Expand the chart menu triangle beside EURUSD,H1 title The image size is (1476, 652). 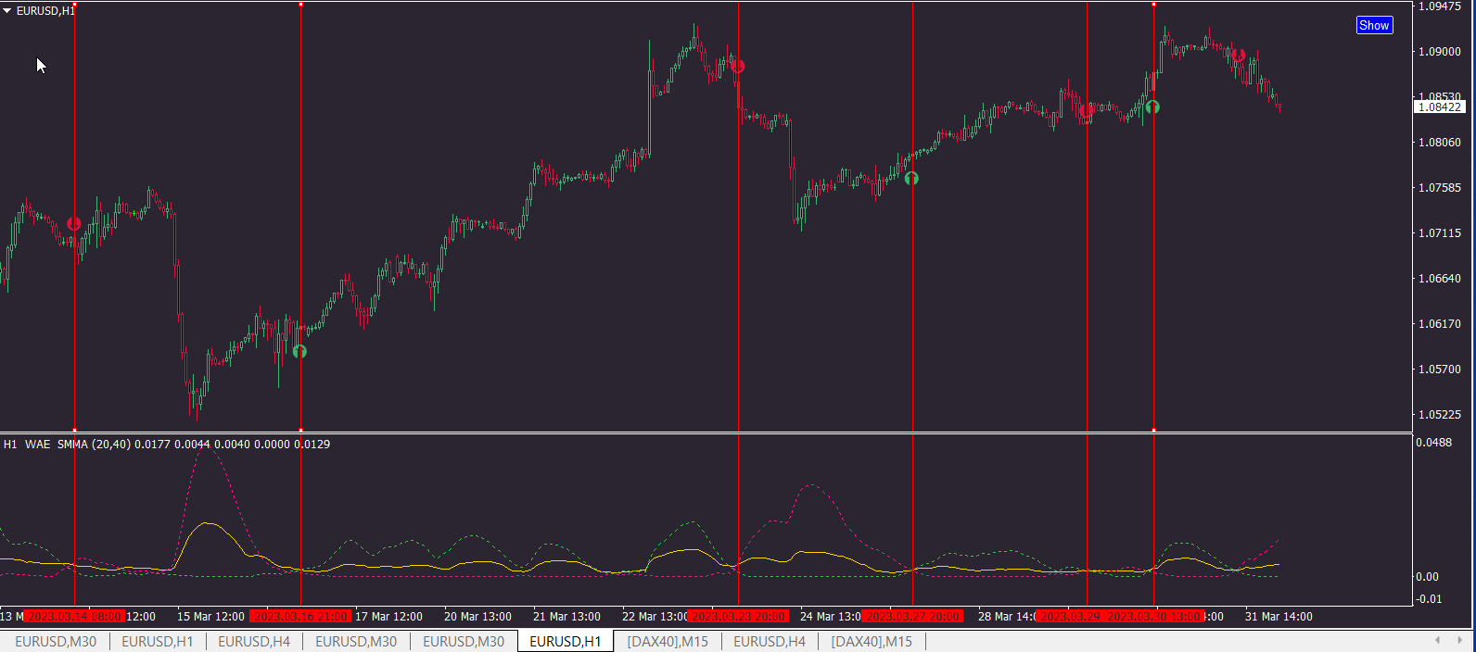pos(6,11)
